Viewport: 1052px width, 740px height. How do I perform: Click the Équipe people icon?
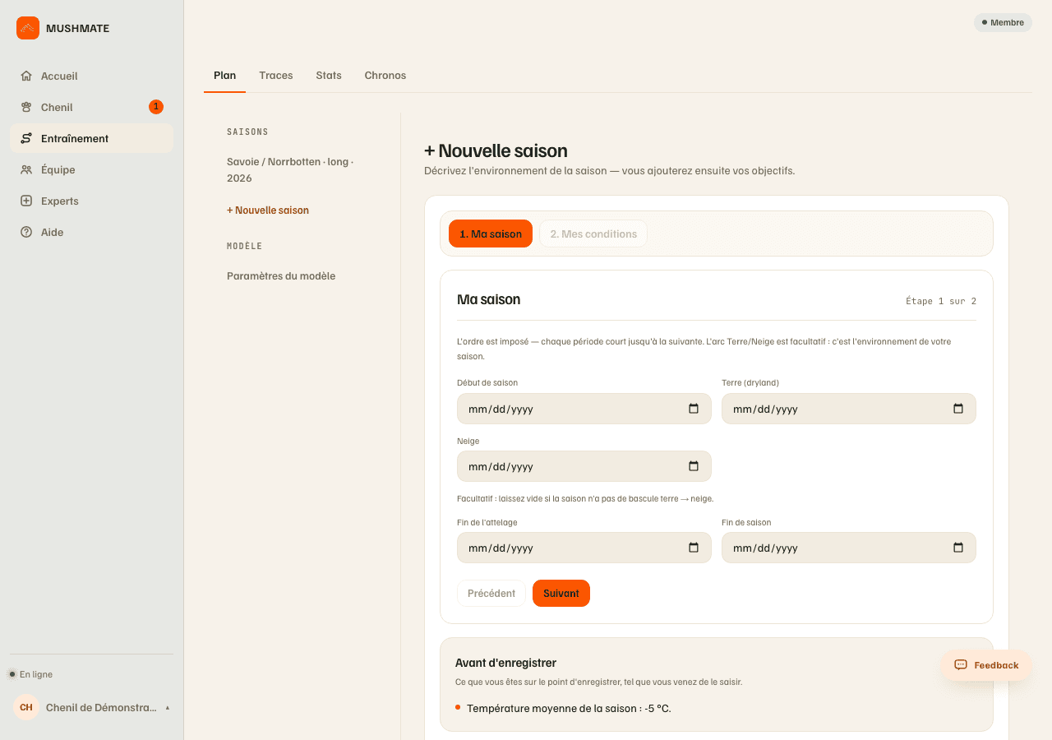coord(26,169)
